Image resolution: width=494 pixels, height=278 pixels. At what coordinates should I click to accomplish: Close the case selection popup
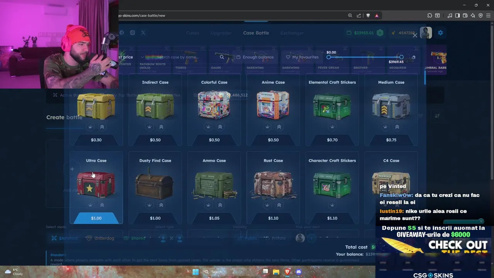pyautogui.click(x=415, y=35)
